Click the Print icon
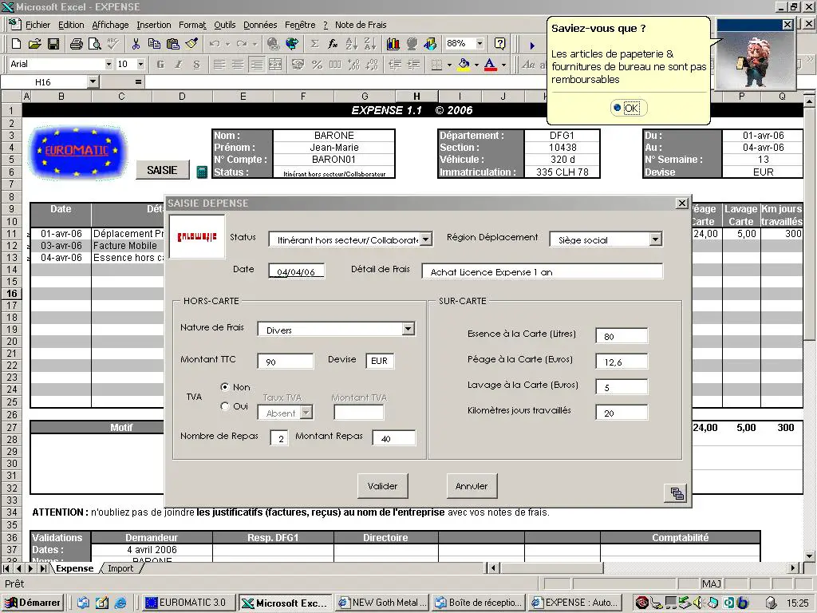Screen dimensions: 817x613 77,45
